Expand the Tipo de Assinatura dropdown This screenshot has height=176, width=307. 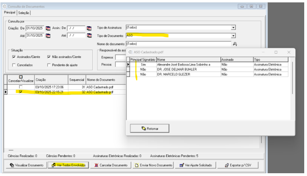click(233, 28)
